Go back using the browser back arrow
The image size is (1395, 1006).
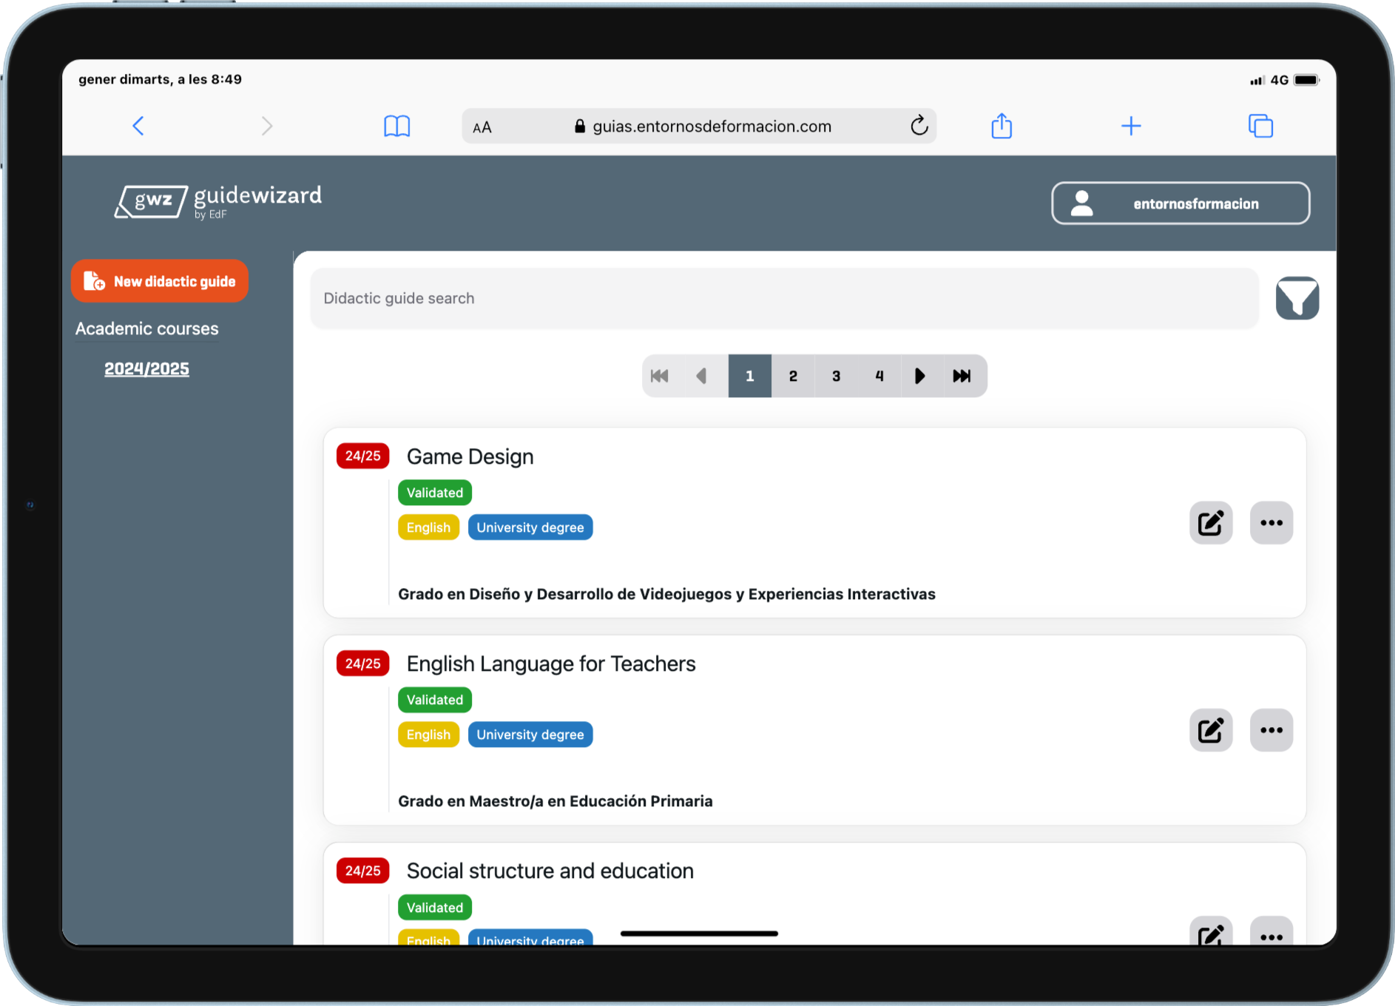138,126
